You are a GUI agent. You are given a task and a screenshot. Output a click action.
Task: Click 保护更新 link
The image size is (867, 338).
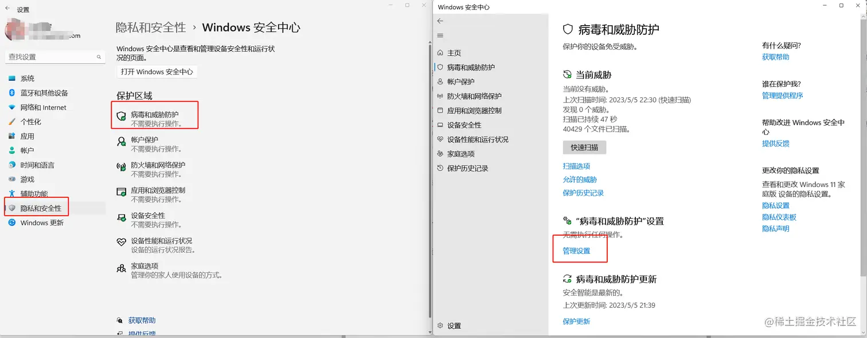(576, 321)
